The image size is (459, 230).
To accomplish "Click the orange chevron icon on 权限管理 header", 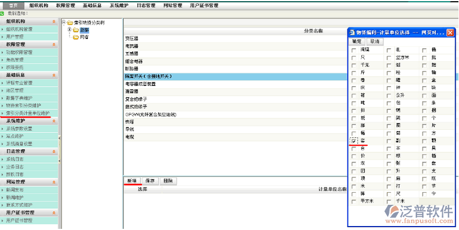I will click(54, 44).
